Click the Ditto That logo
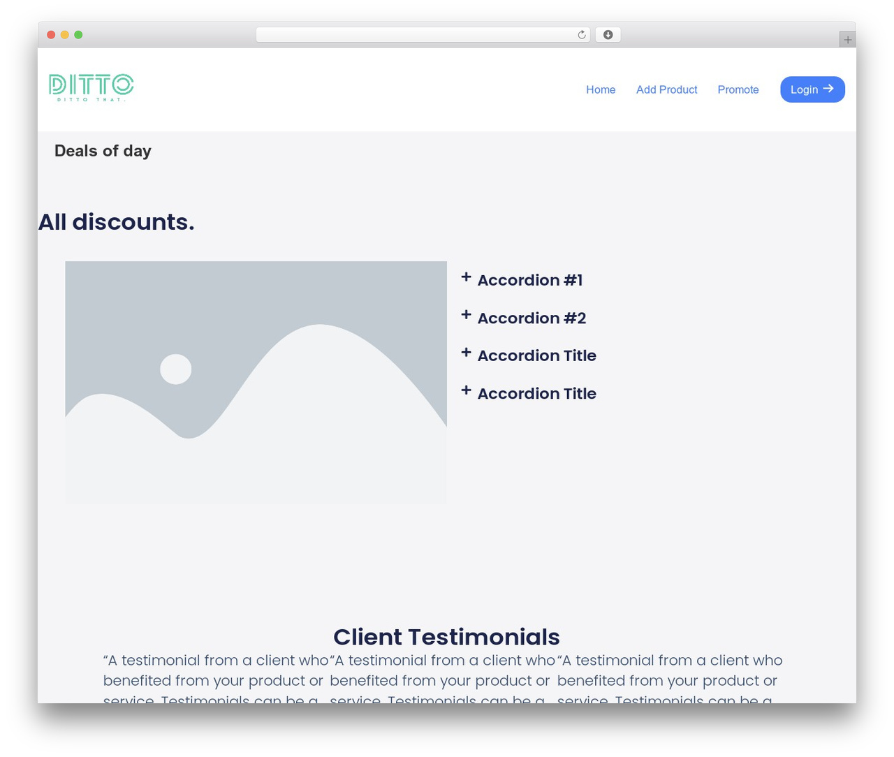This screenshot has width=894, height=757. coord(91,88)
